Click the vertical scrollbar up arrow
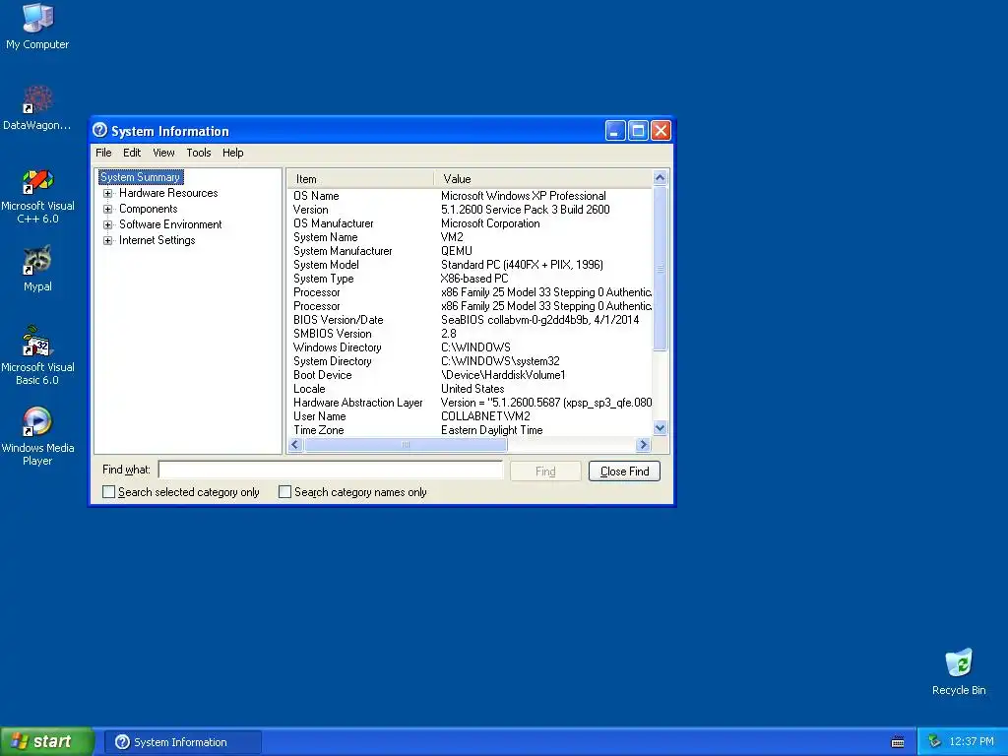This screenshot has width=1008, height=756. tap(660, 177)
